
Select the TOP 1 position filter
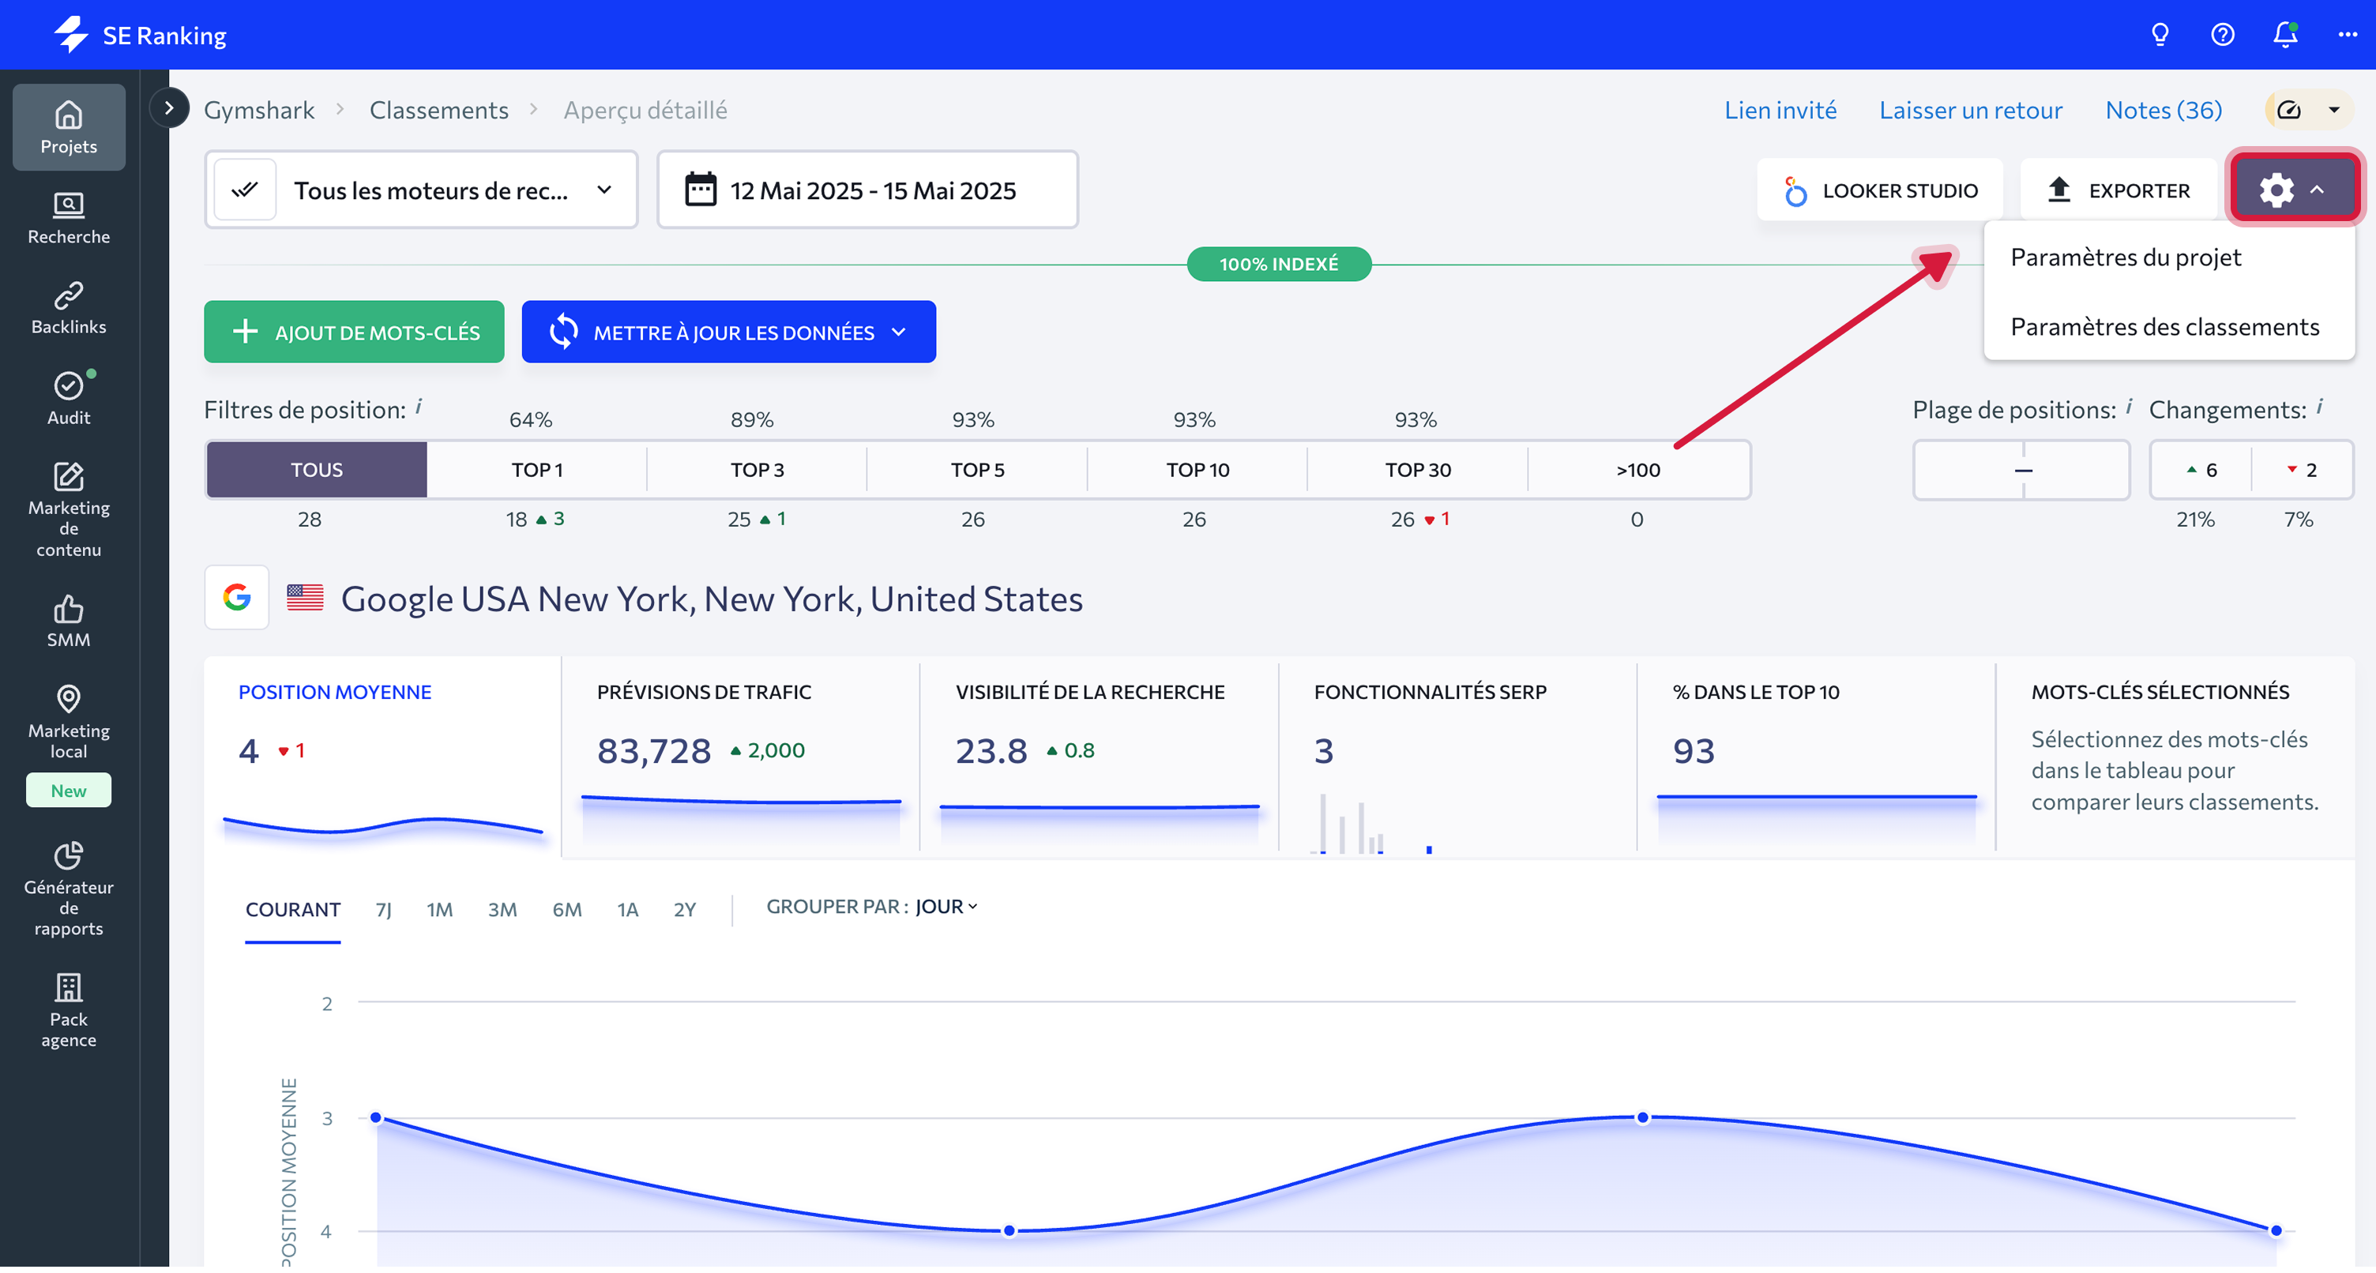point(537,471)
